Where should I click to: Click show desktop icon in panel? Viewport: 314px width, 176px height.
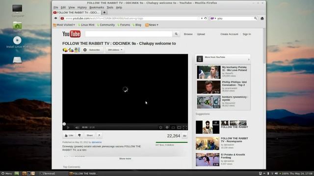point(17,174)
